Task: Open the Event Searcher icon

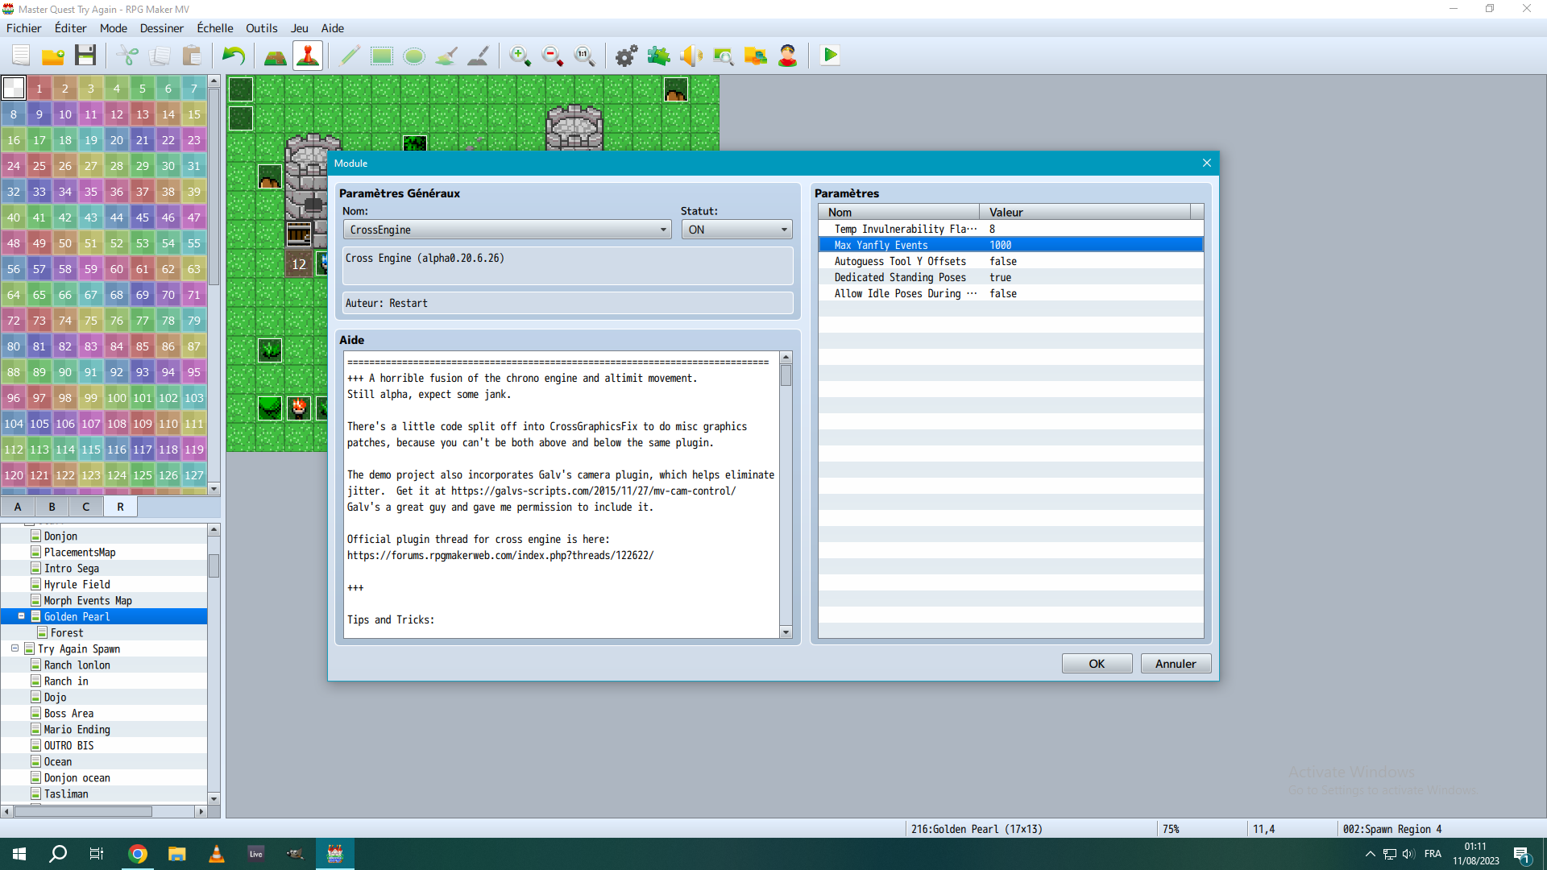Action: click(724, 56)
